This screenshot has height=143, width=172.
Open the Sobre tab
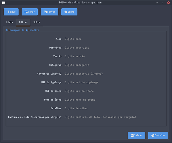(37, 22)
